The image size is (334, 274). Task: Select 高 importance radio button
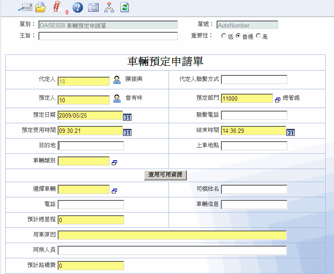pyautogui.click(x=258, y=36)
